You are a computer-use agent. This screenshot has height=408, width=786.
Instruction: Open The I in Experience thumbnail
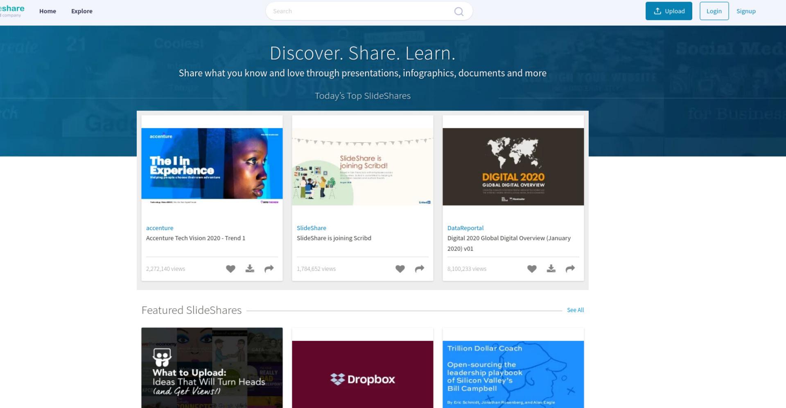tap(212, 166)
